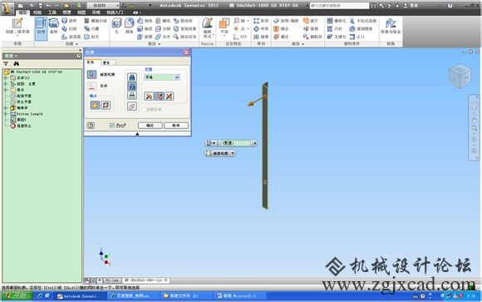Choose the Intersect operation in the extrude dialog
482x302 pixels.
pyautogui.click(x=132, y=96)
